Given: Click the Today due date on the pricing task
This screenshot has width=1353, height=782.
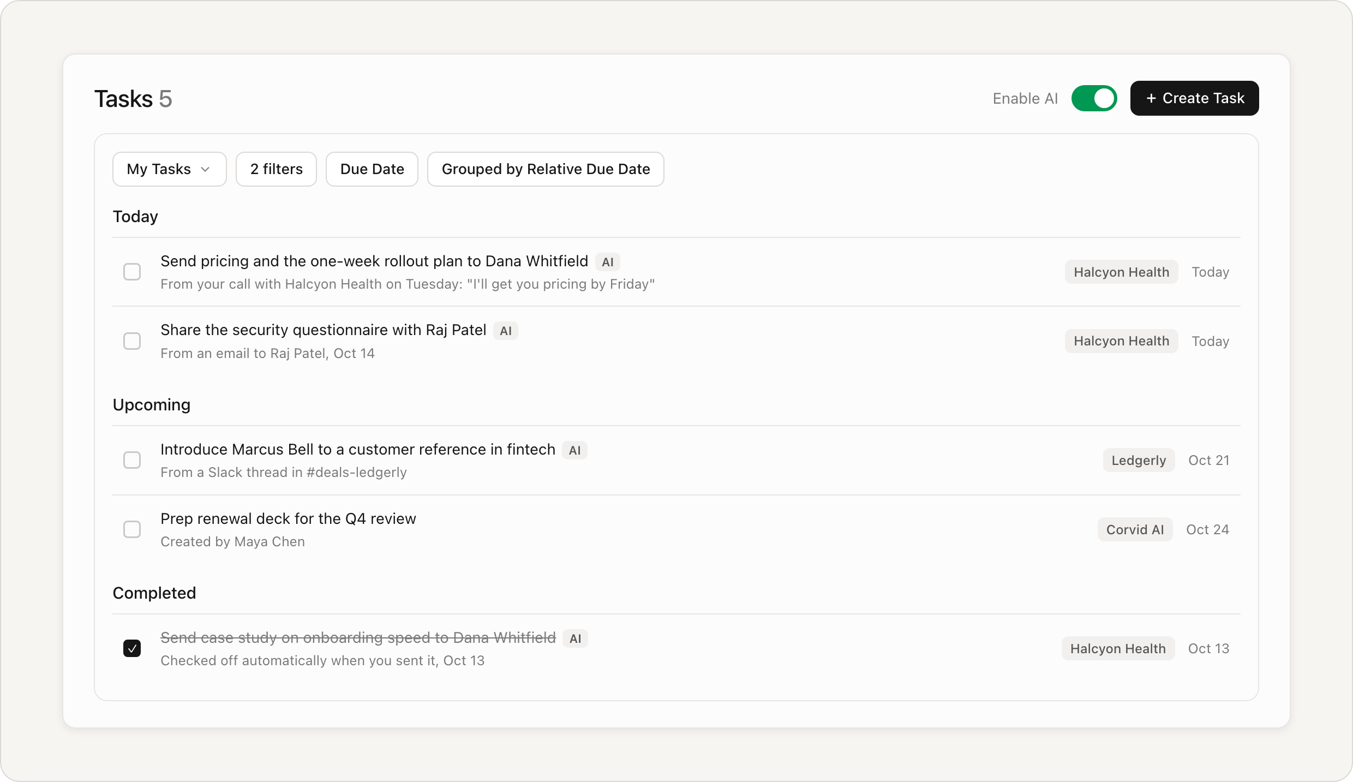Looking at the screenshot, I should click(x=1210, y=272).
